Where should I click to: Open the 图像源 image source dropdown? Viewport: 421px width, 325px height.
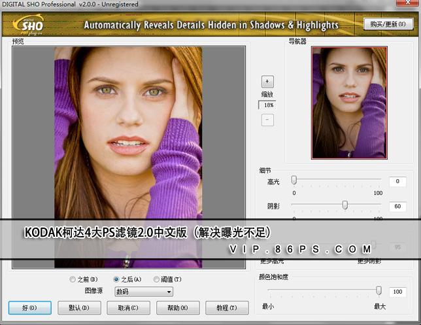pyautogui.click(x=144, y=292)
